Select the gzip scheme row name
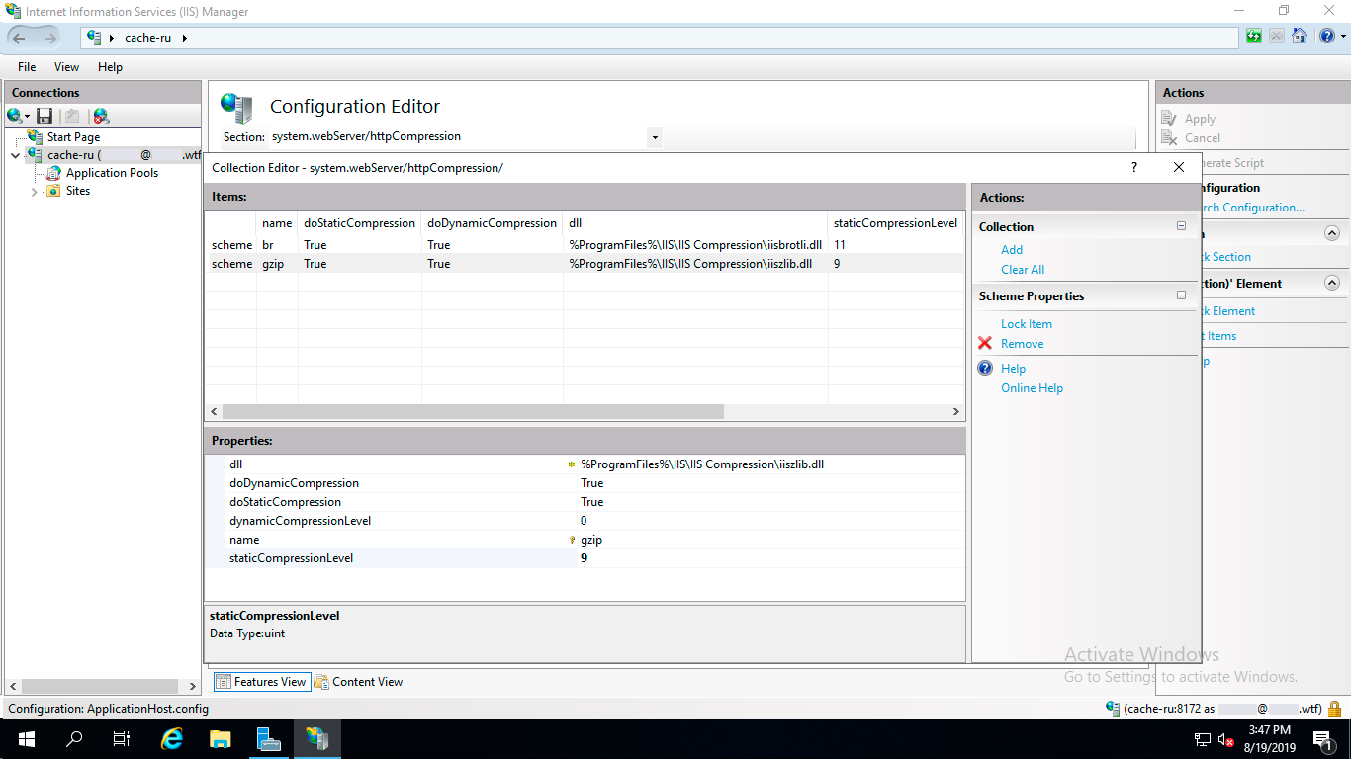The image size is (1351, 759). pos(274,264)
